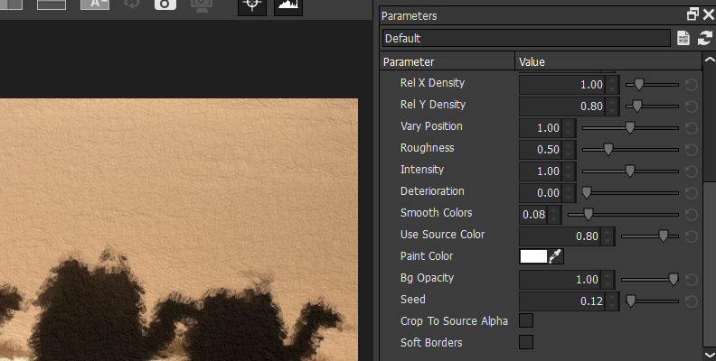Select the Paint Color label
Image resolution: width=716 pixels, height=361 pixels.
(x=427, y=256)
